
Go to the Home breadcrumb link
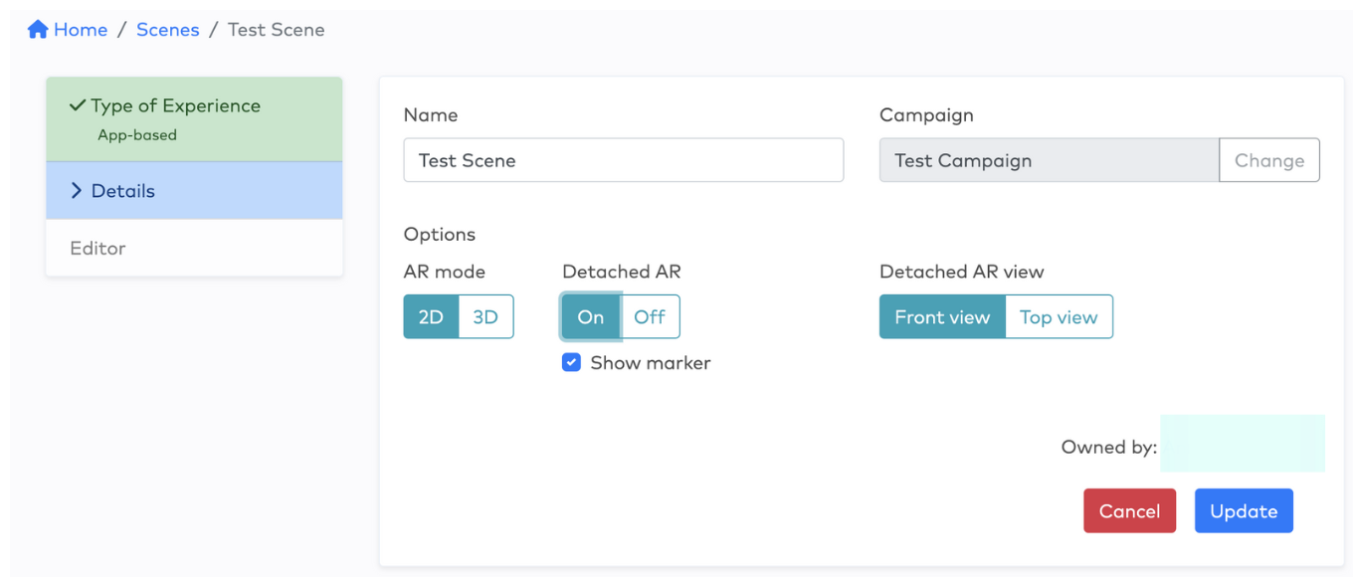click(81, 30)
